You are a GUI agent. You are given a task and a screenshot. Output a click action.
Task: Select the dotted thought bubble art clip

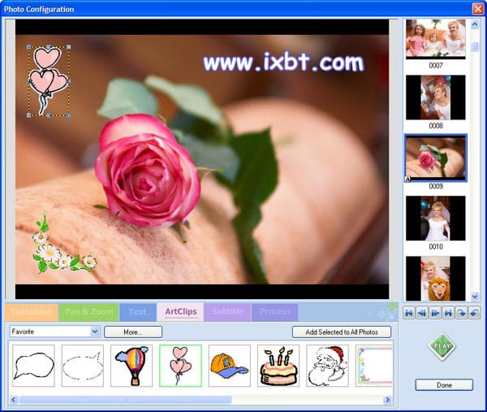coord(83,366)
